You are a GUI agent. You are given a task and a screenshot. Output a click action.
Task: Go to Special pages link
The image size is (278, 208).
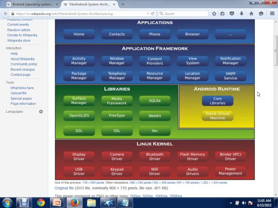pos(21,98)
